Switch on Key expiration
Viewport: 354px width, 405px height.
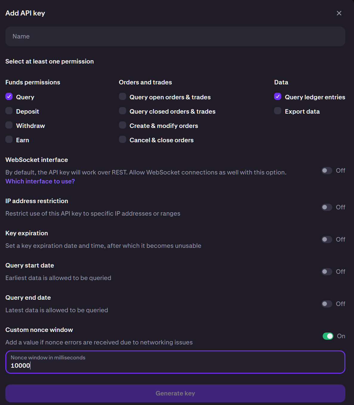[327, 239]
